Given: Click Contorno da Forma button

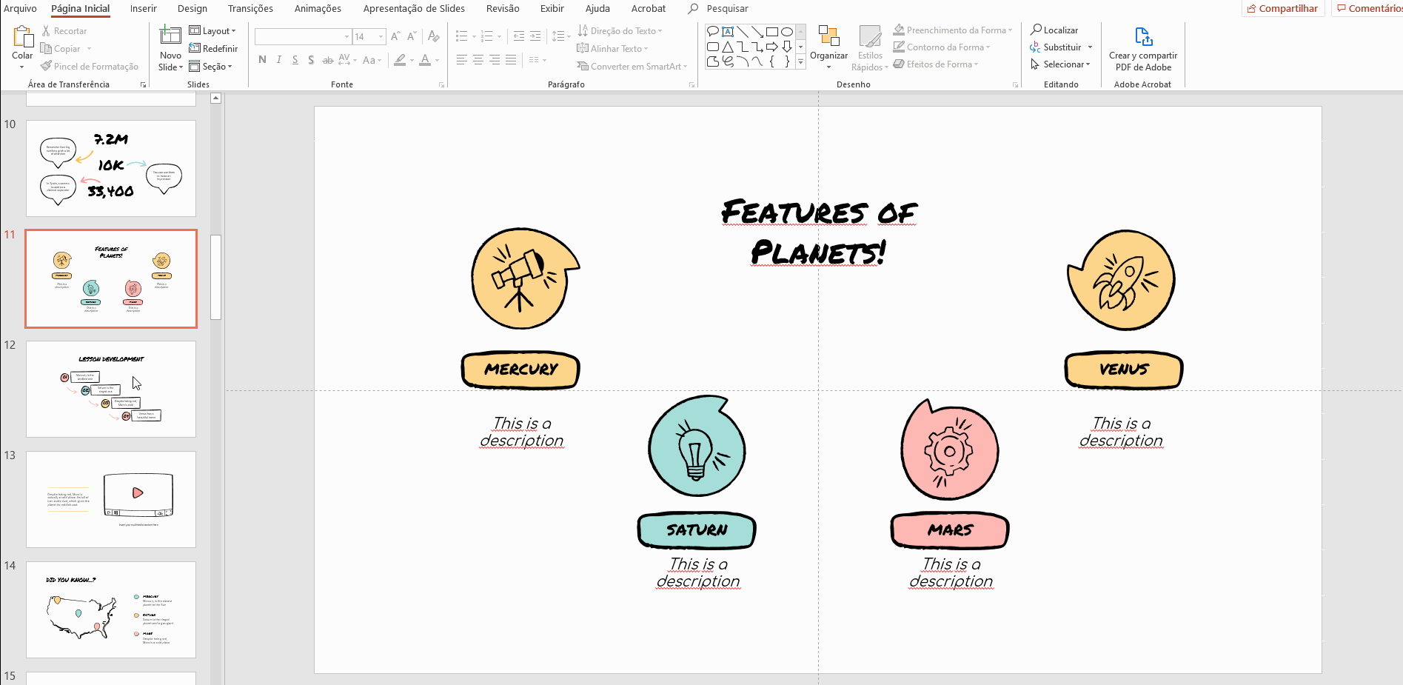Looking at the screenshot, I should 941,47.
